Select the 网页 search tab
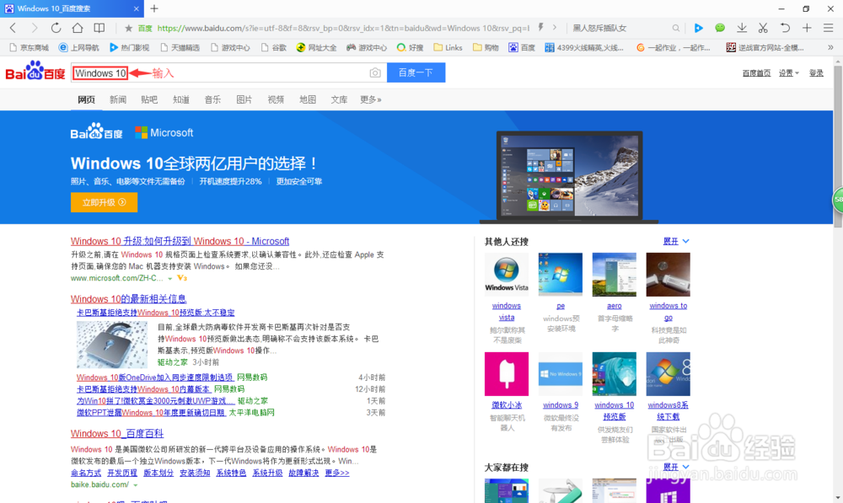Viewport: 843px width, 503px height. 86,99
